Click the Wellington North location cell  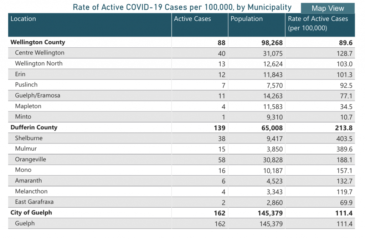38,63
